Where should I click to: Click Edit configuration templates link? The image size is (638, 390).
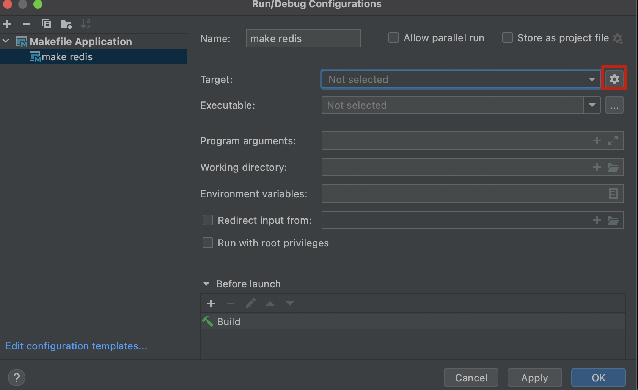pos(76,346)
